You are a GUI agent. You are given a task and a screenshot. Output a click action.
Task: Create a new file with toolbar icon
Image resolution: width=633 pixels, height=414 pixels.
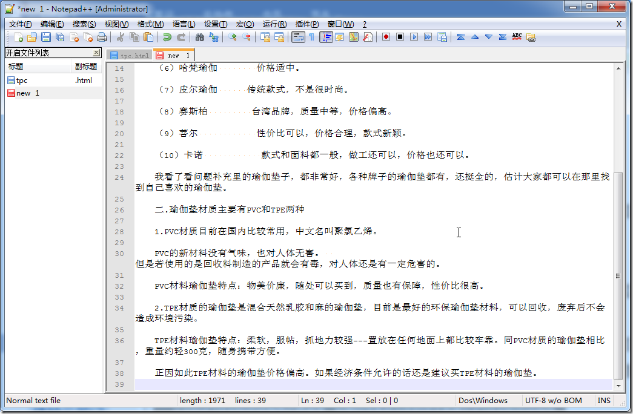click(18, 37)
